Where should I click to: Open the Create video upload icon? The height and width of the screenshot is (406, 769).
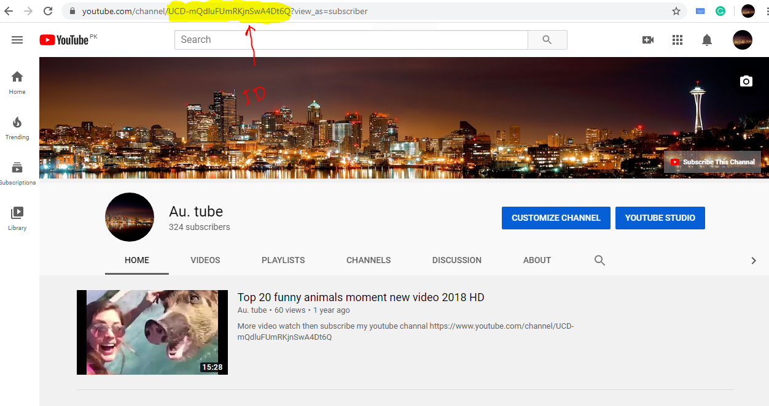(647, 39)
